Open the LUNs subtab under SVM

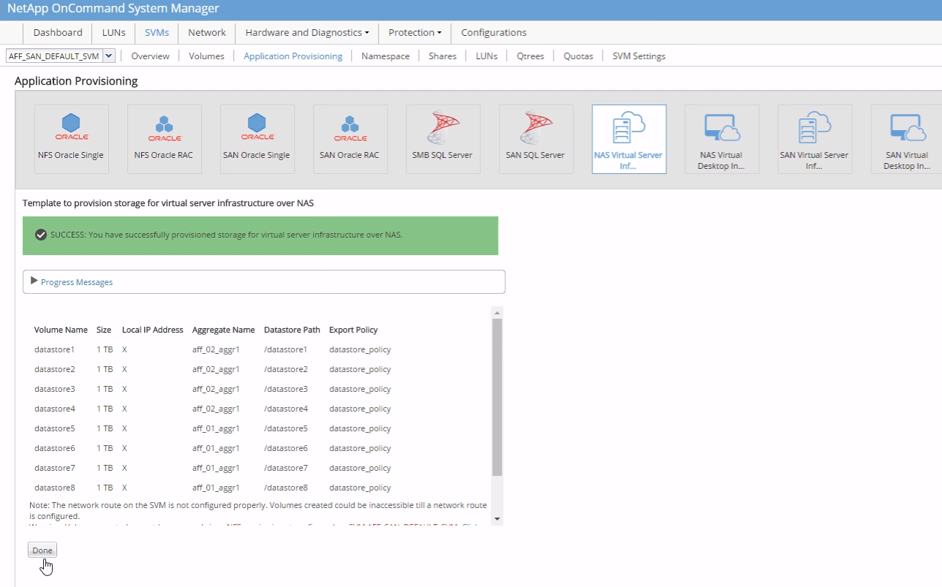click(x=486, y=56)
